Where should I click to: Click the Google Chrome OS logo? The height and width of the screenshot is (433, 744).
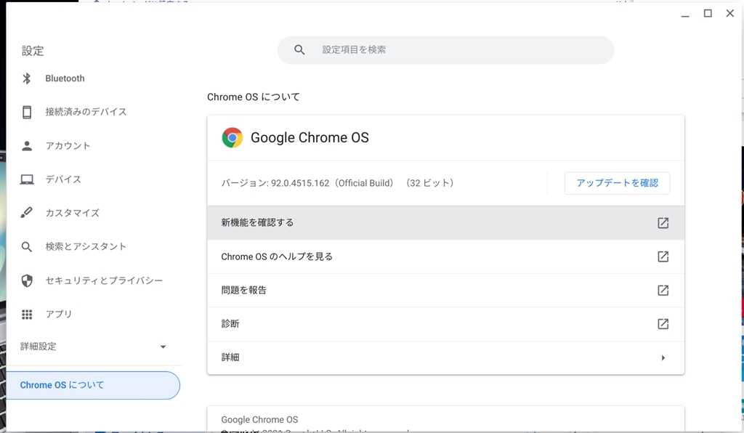pos(232,137)
